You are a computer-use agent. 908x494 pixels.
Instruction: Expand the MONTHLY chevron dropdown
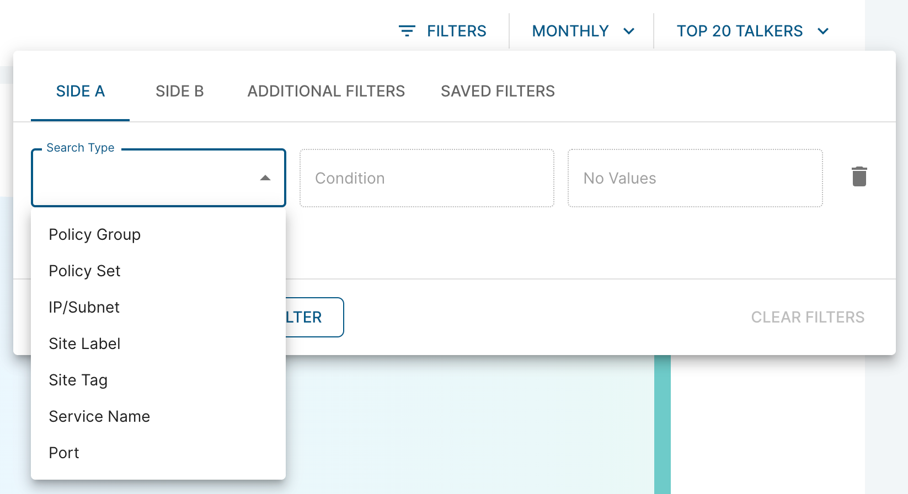point(628,31)
